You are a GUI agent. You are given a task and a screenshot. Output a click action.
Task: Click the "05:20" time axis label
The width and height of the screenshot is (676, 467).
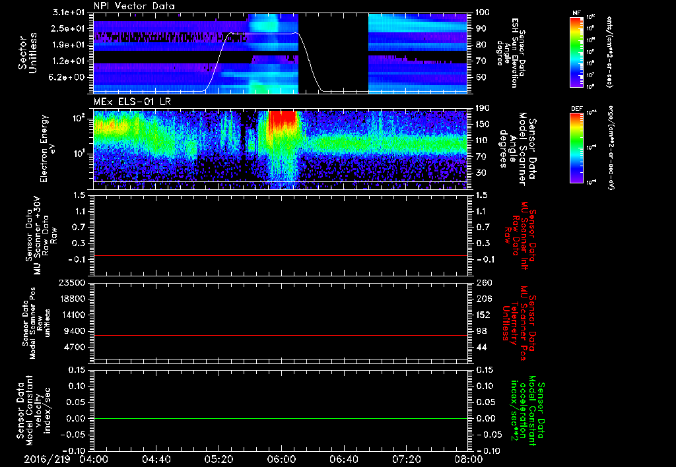219,459
